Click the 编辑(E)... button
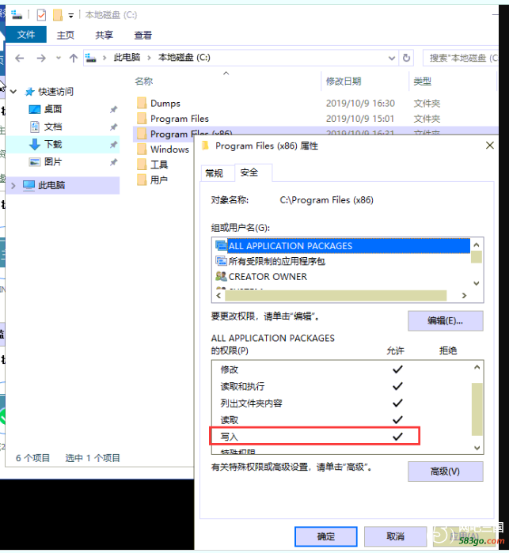Viewport: 509px width, 553px height. (445, 320)
